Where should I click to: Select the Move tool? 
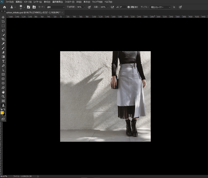(x=3, y=17)
